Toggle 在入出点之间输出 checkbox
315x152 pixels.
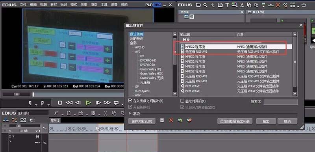130,101
